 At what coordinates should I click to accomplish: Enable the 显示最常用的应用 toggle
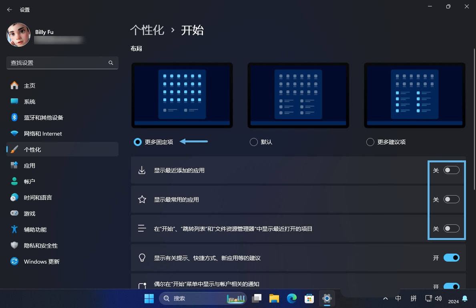451,200
